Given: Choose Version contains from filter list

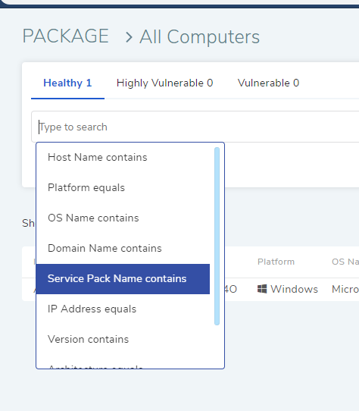Looking at the screenshot, I should tap(123, 340).
